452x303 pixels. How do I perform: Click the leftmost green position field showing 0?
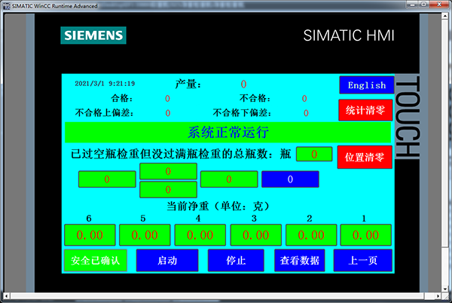107,179
